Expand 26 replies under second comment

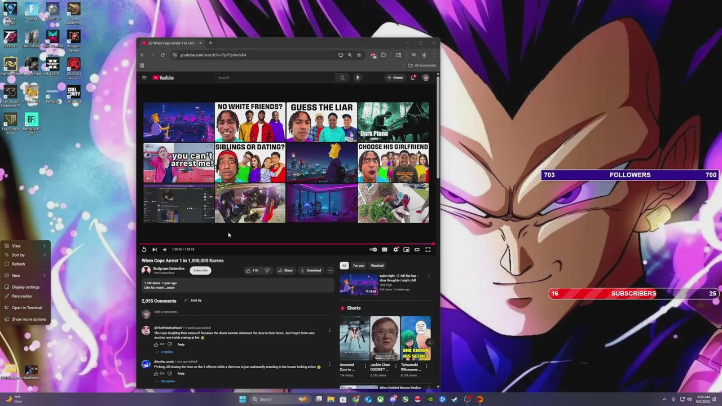pos(166,381)
